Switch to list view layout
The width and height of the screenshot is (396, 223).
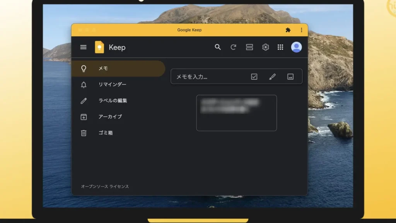pyautogui.click(x=249, y=47)
